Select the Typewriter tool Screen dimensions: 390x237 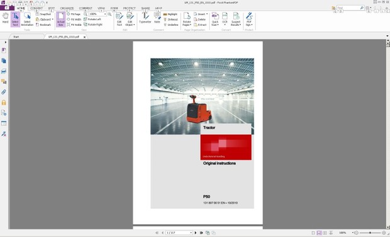pyautogui.click(x=145, y=18)
